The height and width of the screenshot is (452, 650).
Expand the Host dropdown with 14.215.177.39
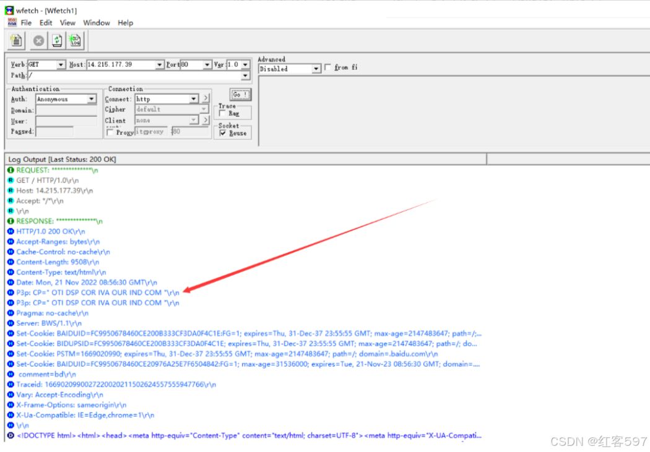[x=160, y=64]
